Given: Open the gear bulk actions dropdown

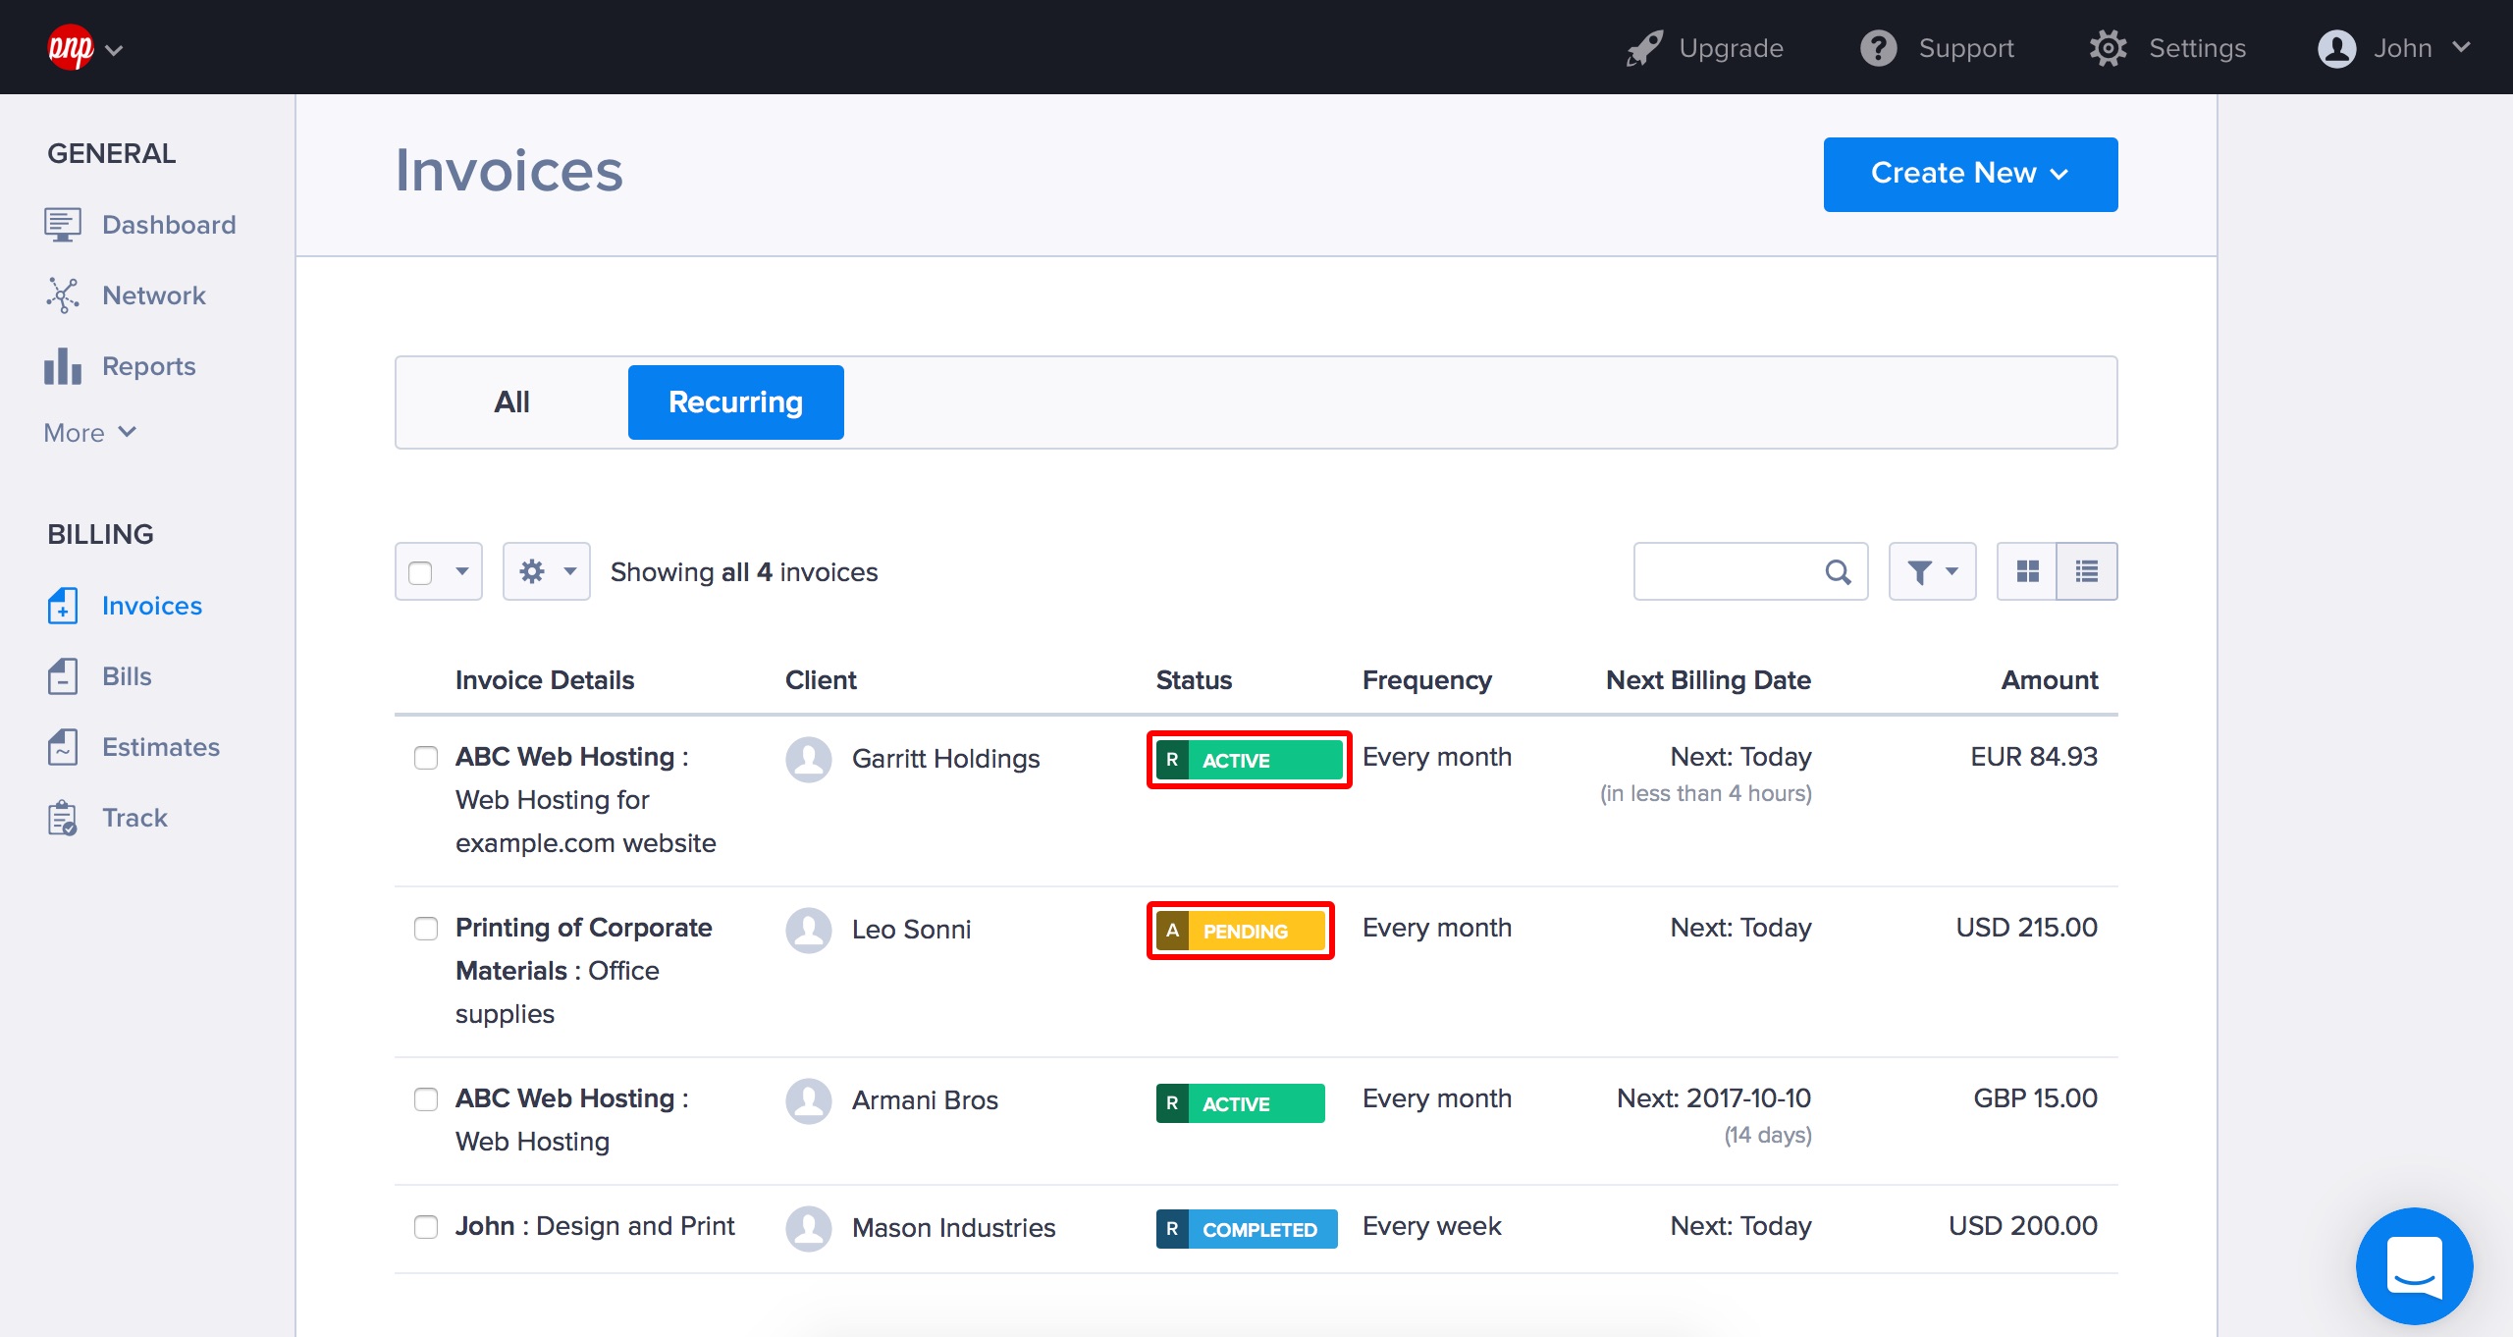Looking at the screenshot, I should (x=546, y=571).
